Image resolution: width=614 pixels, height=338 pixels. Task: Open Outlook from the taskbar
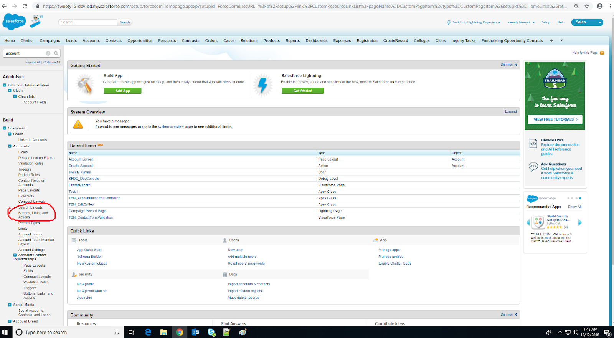pyautogui.click(x=195, y=332)
